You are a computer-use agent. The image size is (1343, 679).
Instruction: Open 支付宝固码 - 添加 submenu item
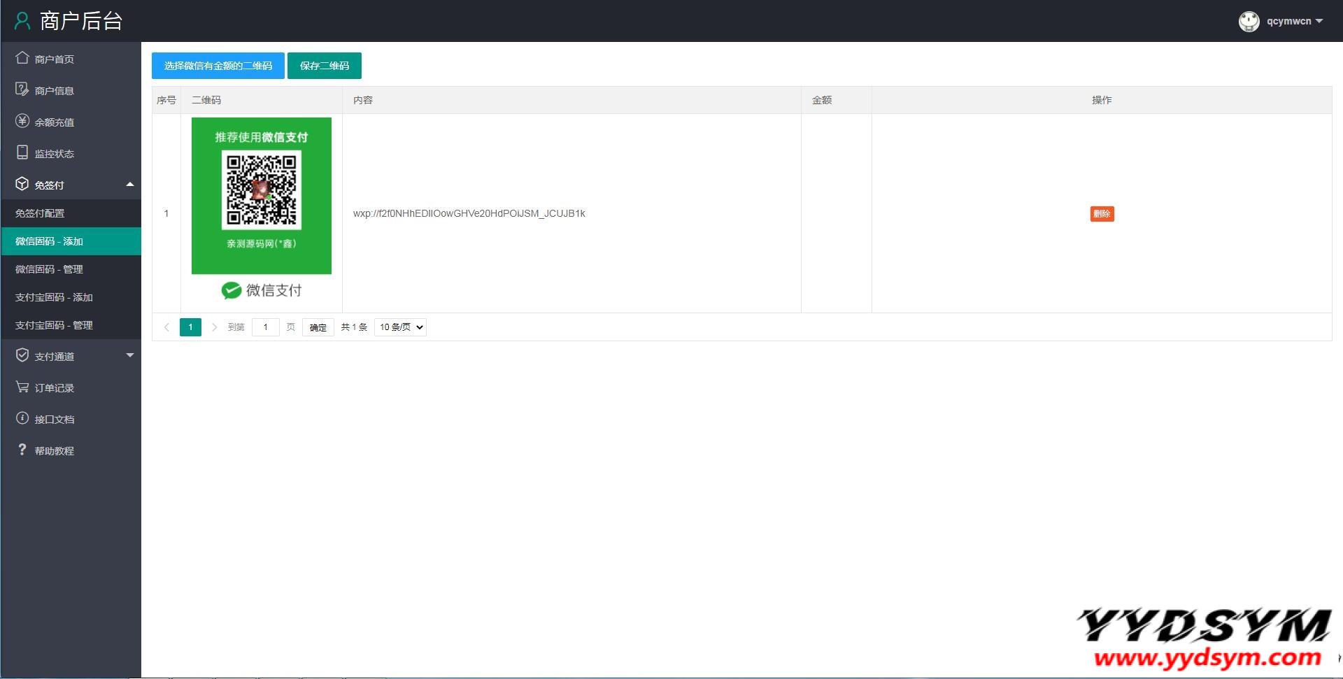(54, 297)
